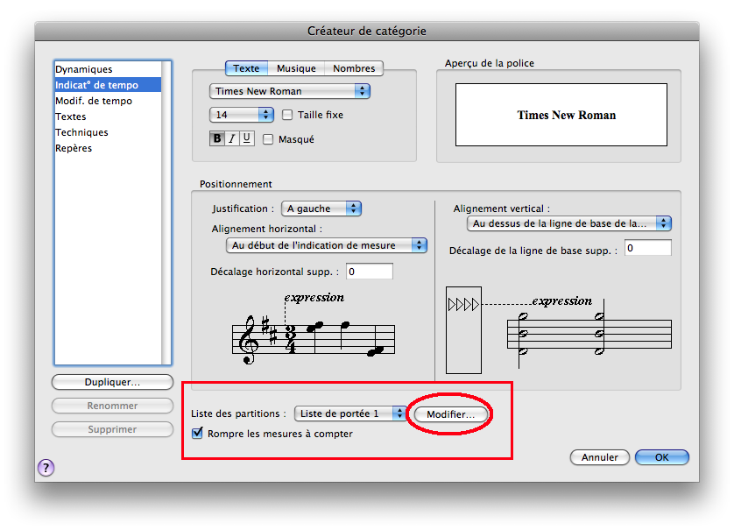Click the Décalage horizontal supp. input field

pyautogui.click(x=369, y=272)
